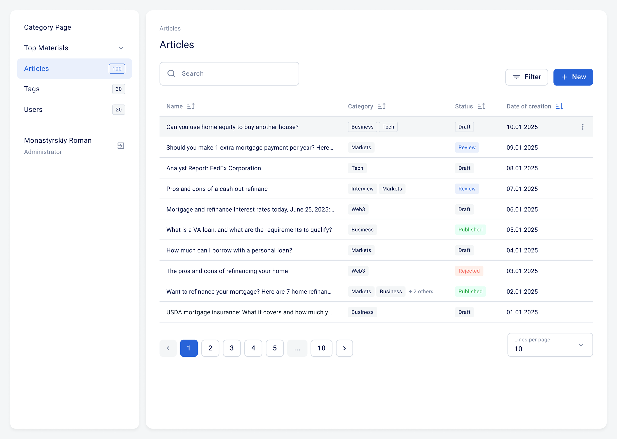Viewport: 617px width, 439px height.
Task: Expand the '+ 2 others' category list
Action: pos(421,292)
